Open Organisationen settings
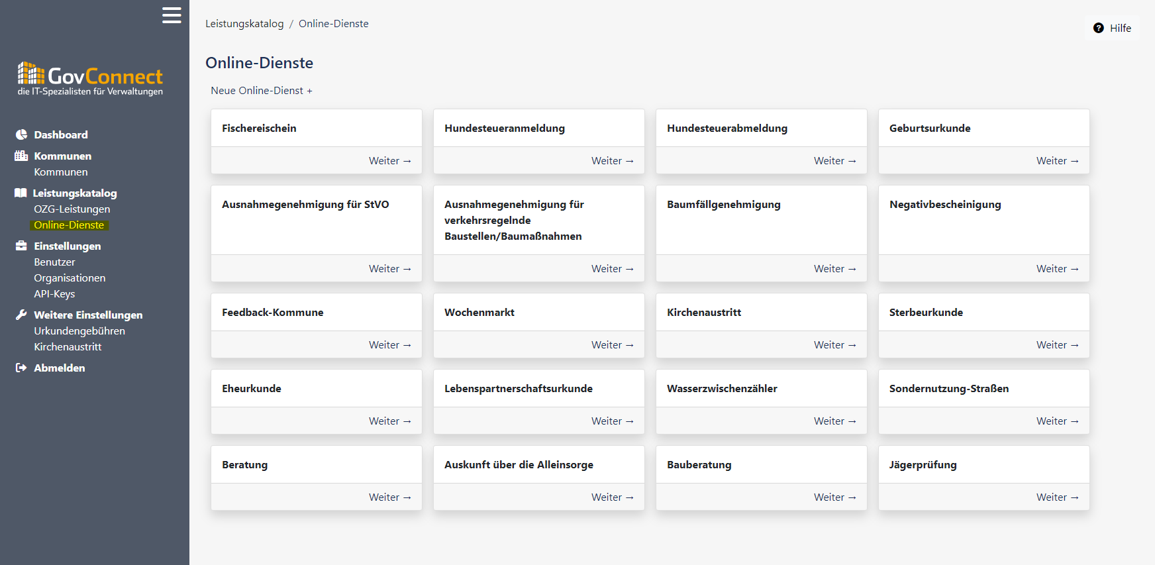 click(70, 278)
